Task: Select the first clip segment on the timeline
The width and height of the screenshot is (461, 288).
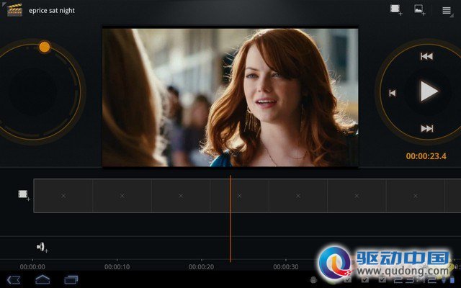Action: point(63,195)
